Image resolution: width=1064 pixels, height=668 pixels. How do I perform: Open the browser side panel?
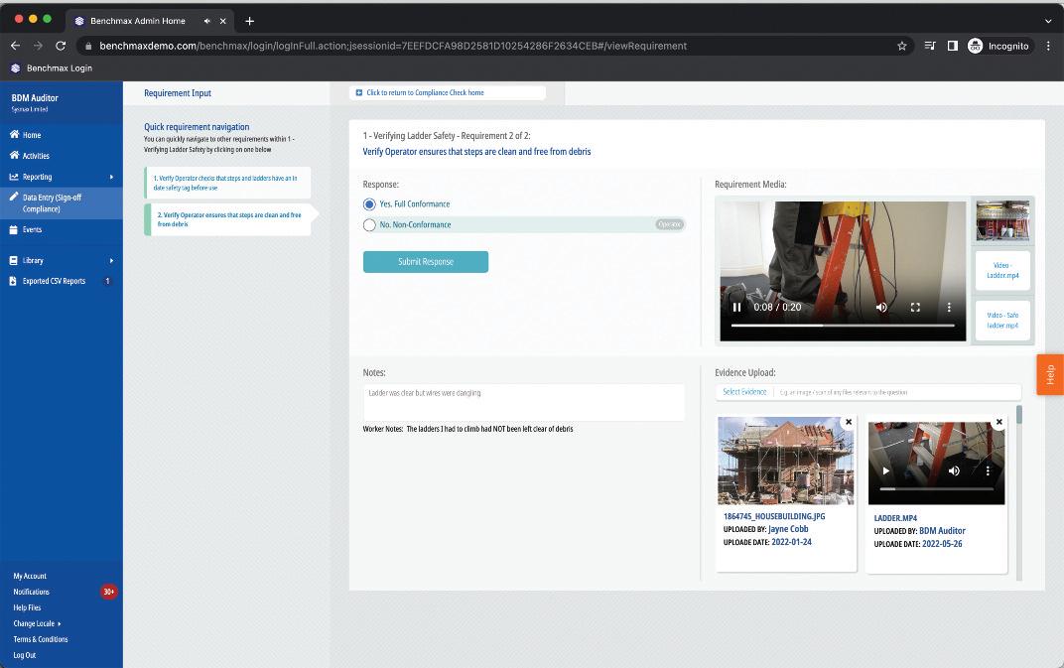point(953,47)
